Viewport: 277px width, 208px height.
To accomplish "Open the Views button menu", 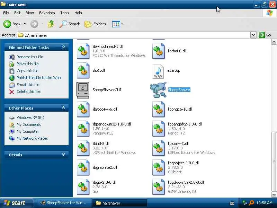I will click(x=117, y=24).
